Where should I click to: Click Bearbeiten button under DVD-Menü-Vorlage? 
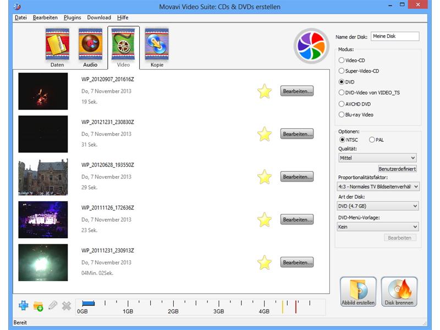pos(400,238)
